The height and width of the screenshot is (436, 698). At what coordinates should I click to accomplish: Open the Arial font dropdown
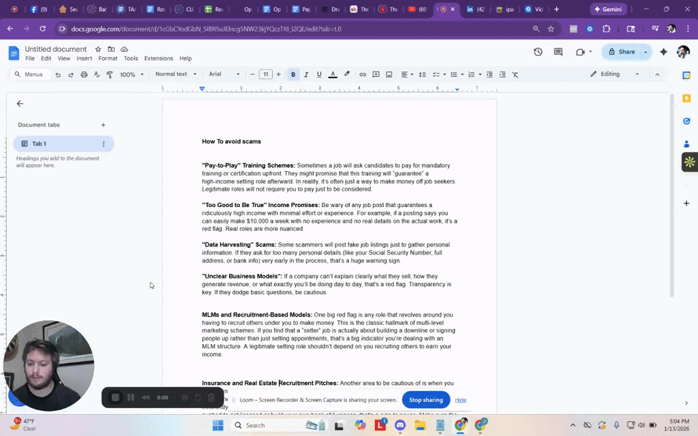(x=224, y=74)
